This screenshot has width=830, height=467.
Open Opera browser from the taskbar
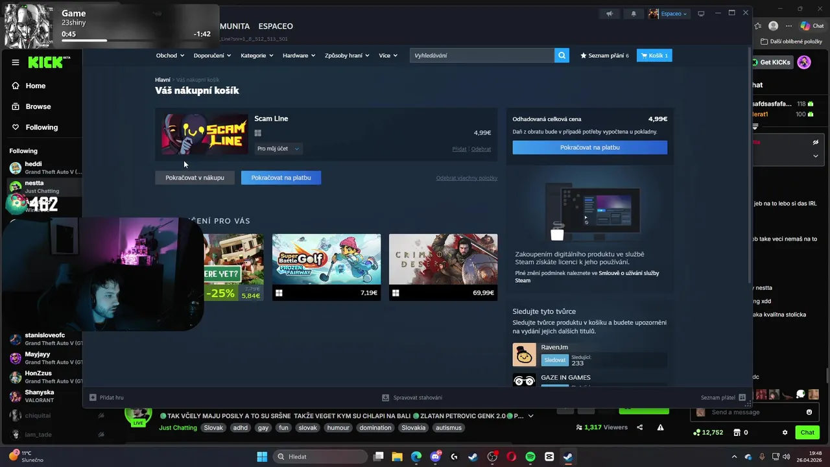pos(511,457)
